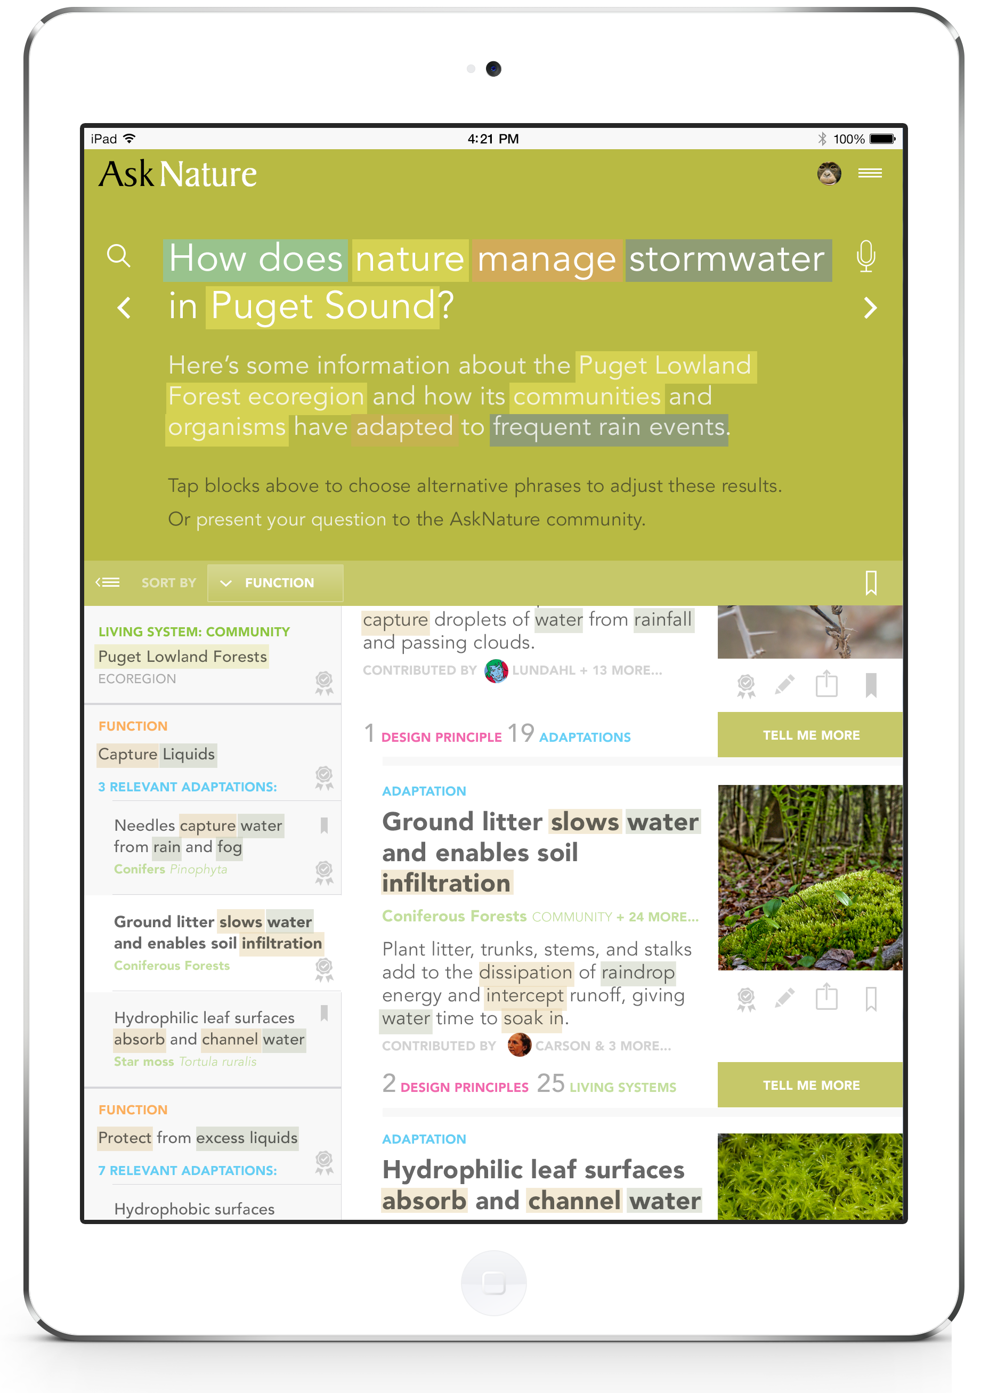Open the star moss close-up thumbnail
The height and width of the screenshot is (1393, 989).
click(810, 1177)
